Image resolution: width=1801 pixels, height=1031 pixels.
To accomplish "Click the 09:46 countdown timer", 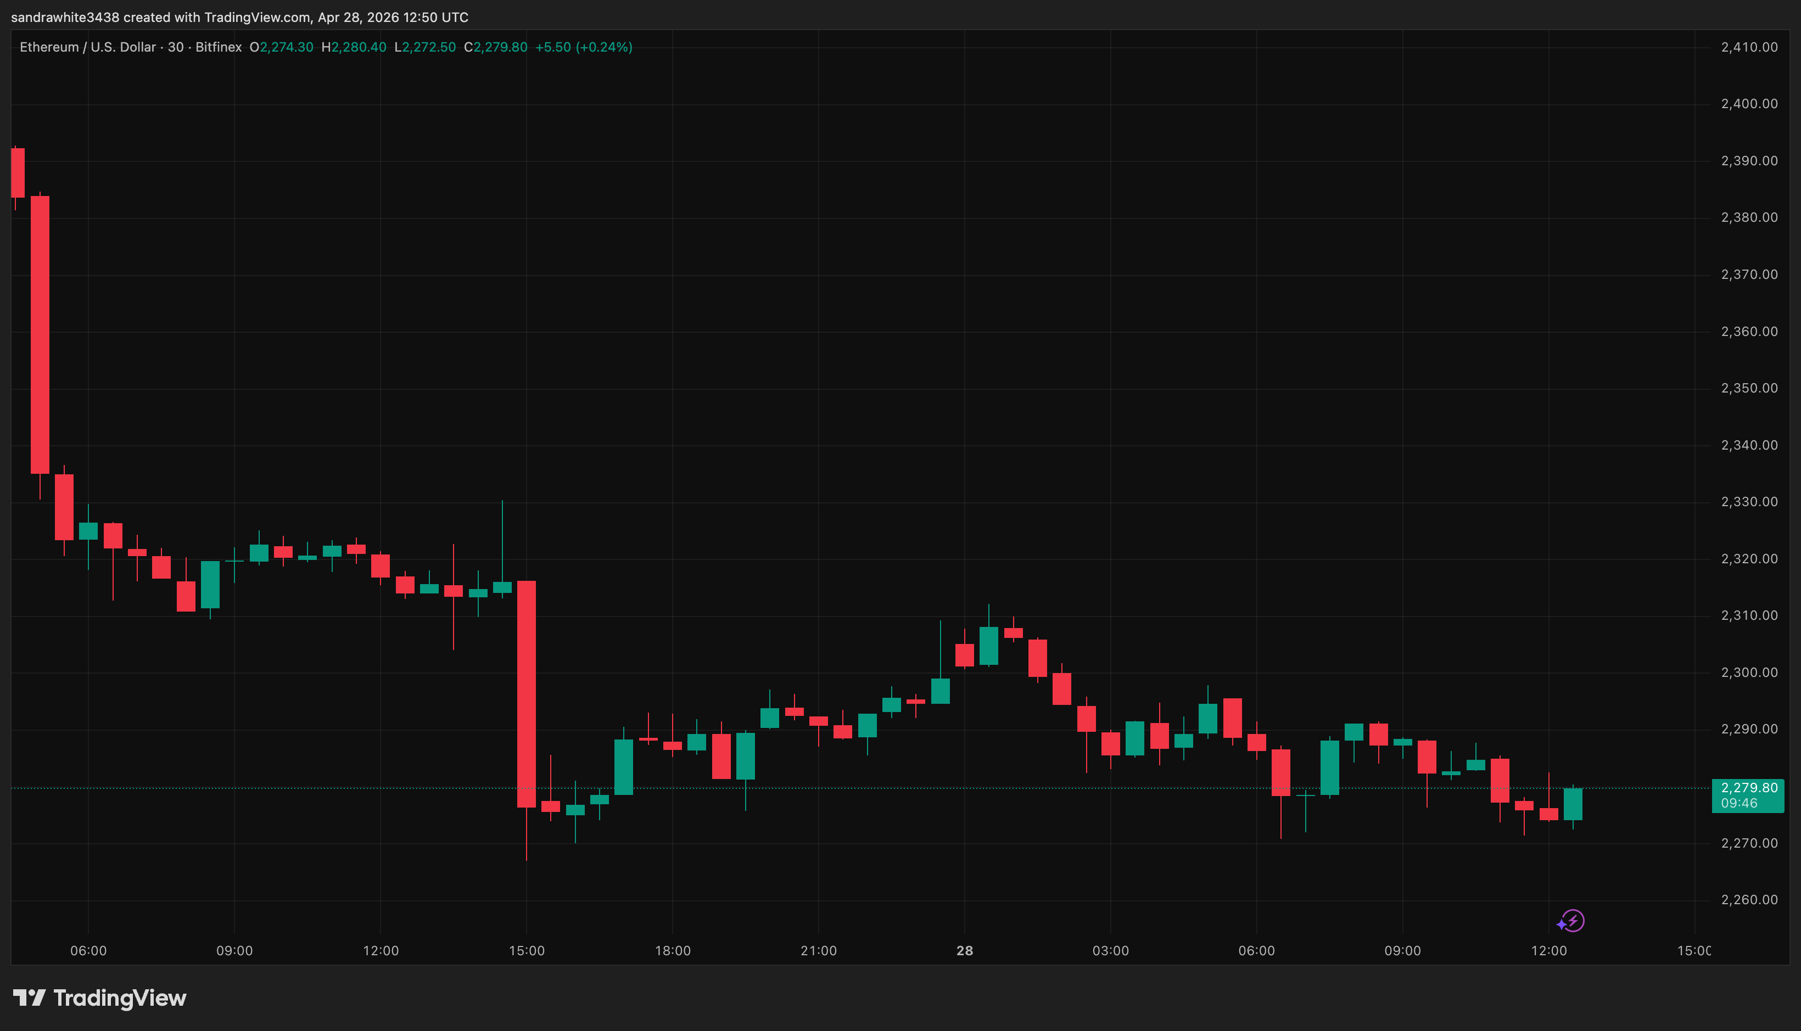I will point(1740,803).
